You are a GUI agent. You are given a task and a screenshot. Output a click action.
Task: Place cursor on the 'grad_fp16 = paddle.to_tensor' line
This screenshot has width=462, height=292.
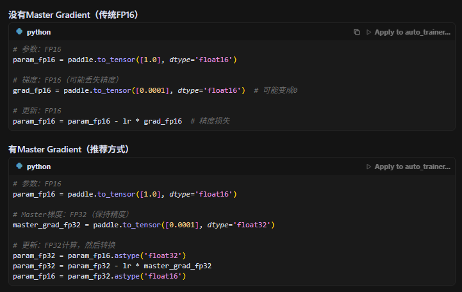pos(128,90)
